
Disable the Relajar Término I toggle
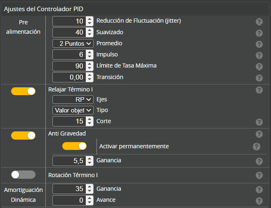[23, 91]
